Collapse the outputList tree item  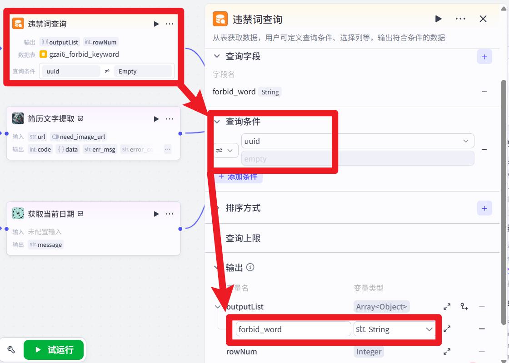click(217, 307)
